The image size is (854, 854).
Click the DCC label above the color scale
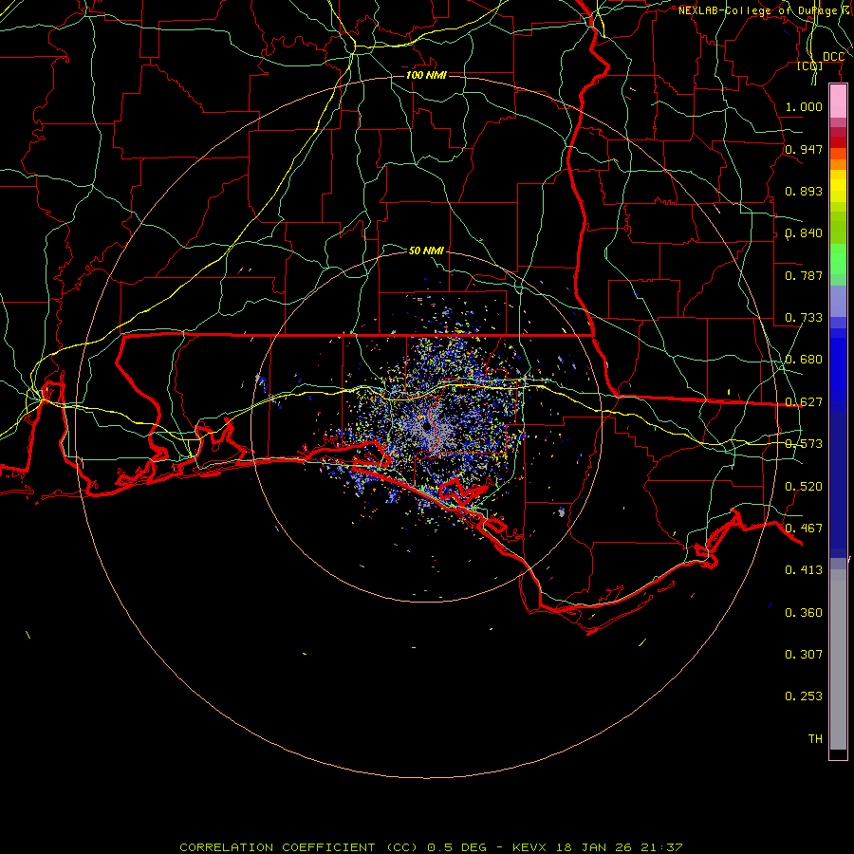coord(833,57)
